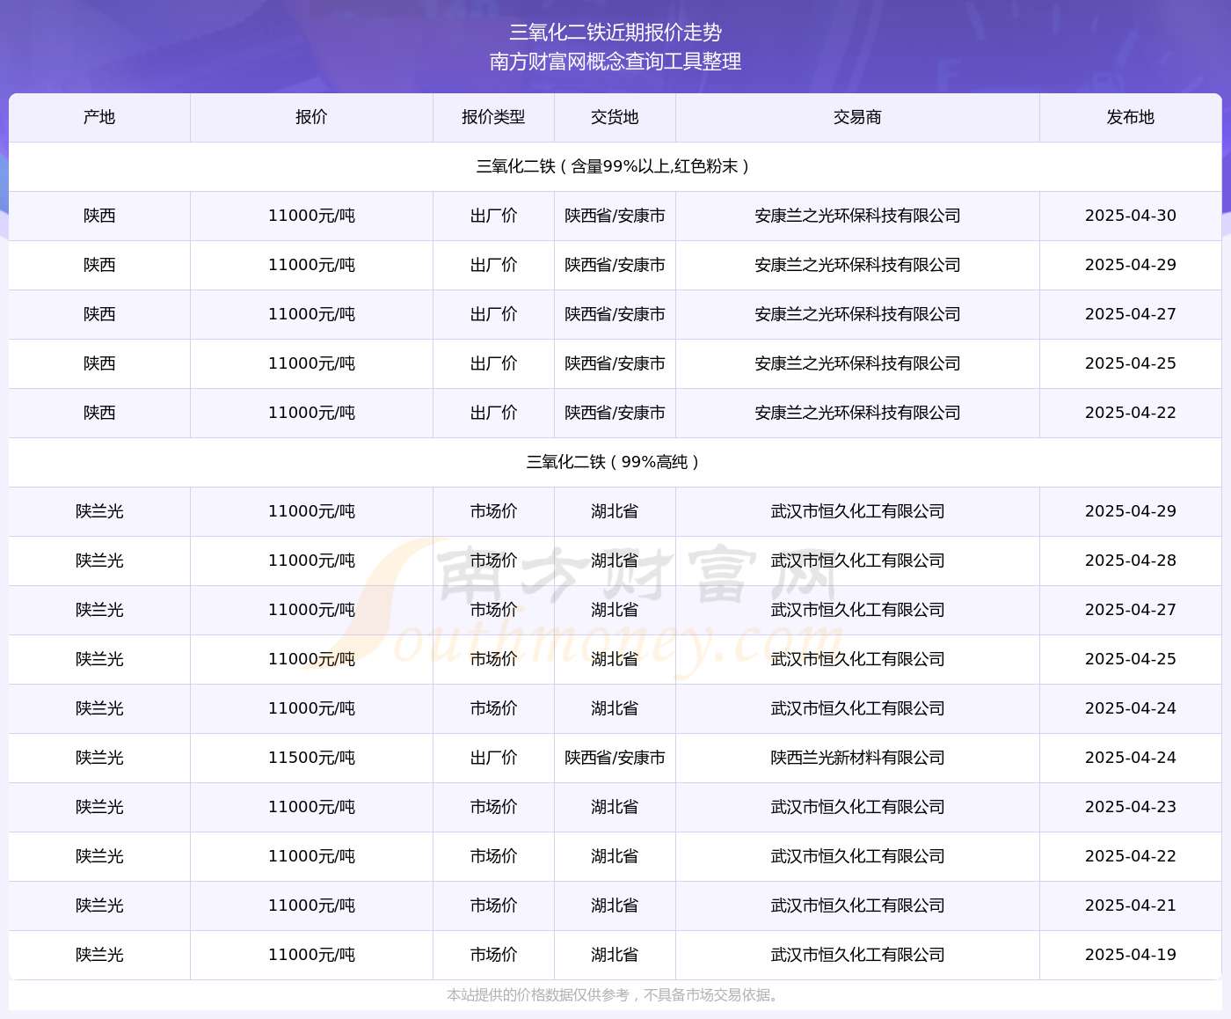Click the 产地 column header
Image resolution: width=1231 pixels, height=1019 pixels.
click(99, 117)
